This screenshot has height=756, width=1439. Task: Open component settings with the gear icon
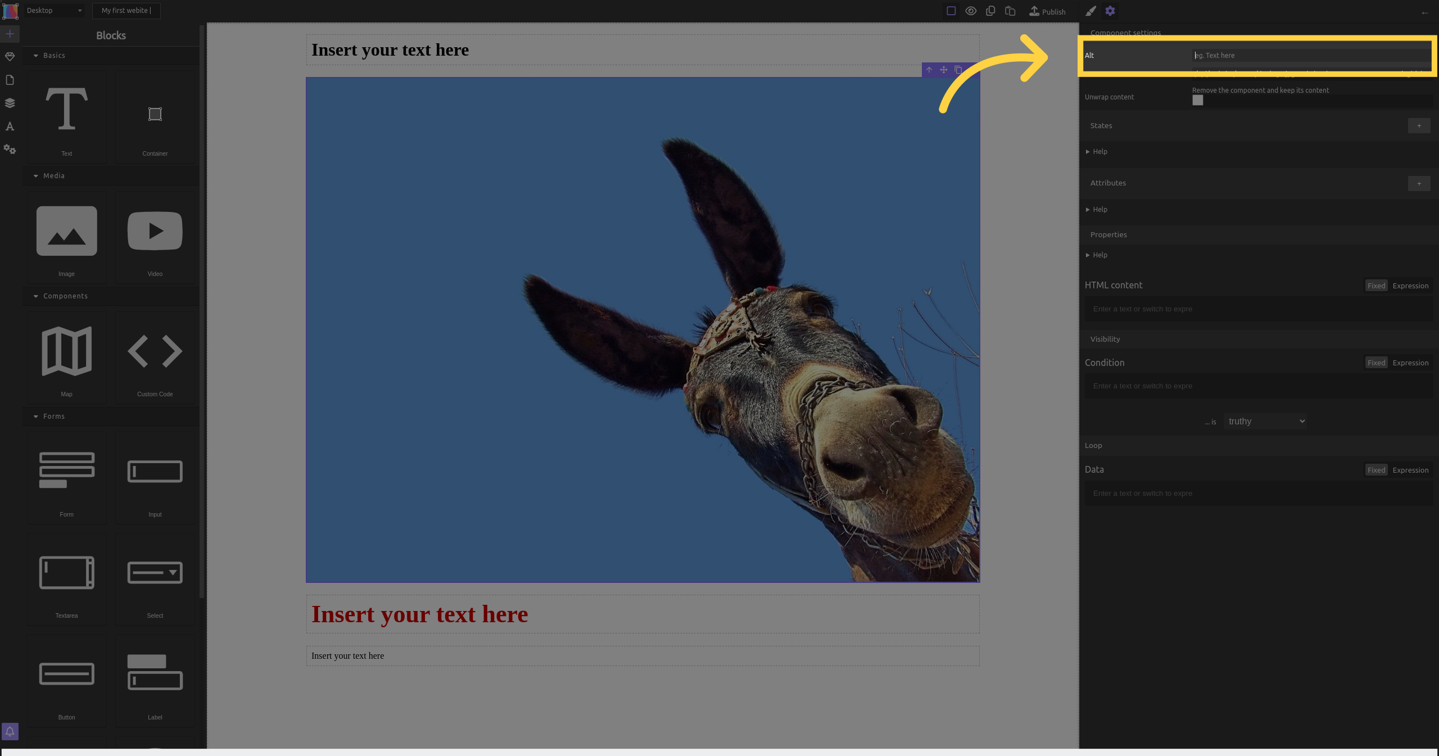tap(1110, 11)
